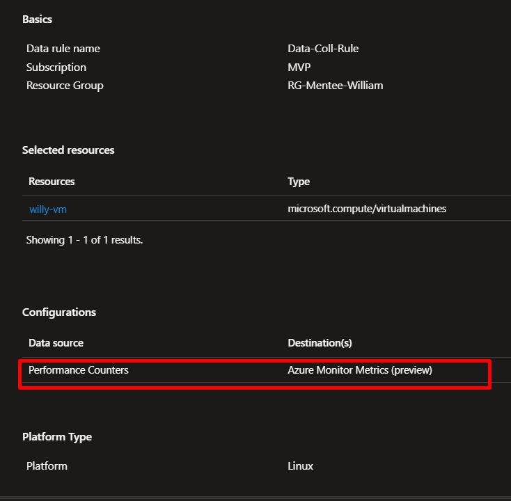Select the Performance Counters data source row
The width and height of the screenshot is (511, 501).
79,370
